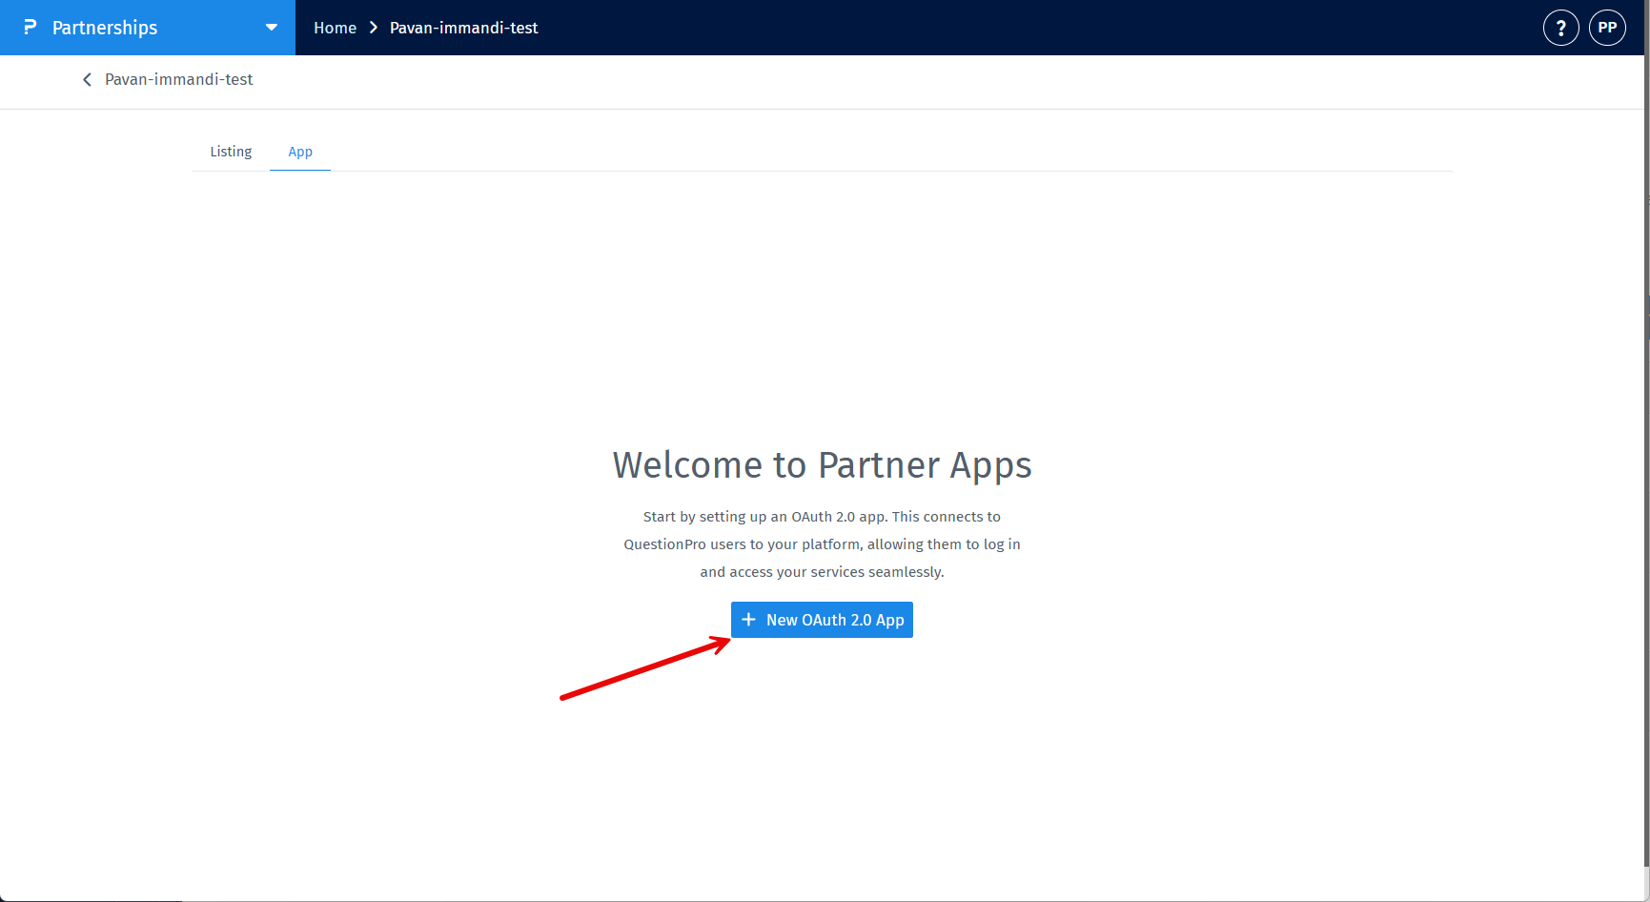Open the help question mark icon
The height and width of the screenshot is (902, 1650).
point(1560,28)
